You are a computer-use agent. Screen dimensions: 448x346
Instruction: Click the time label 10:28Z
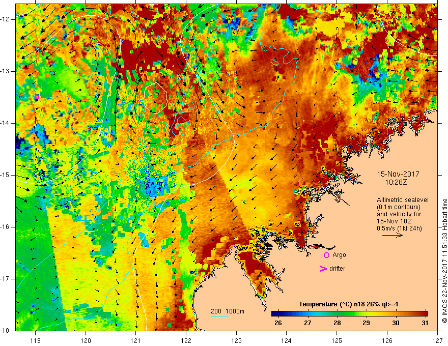[x=396, y=182]
